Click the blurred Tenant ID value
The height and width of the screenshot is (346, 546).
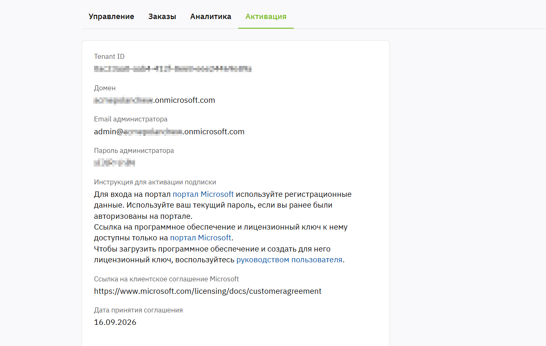(173, 69)
